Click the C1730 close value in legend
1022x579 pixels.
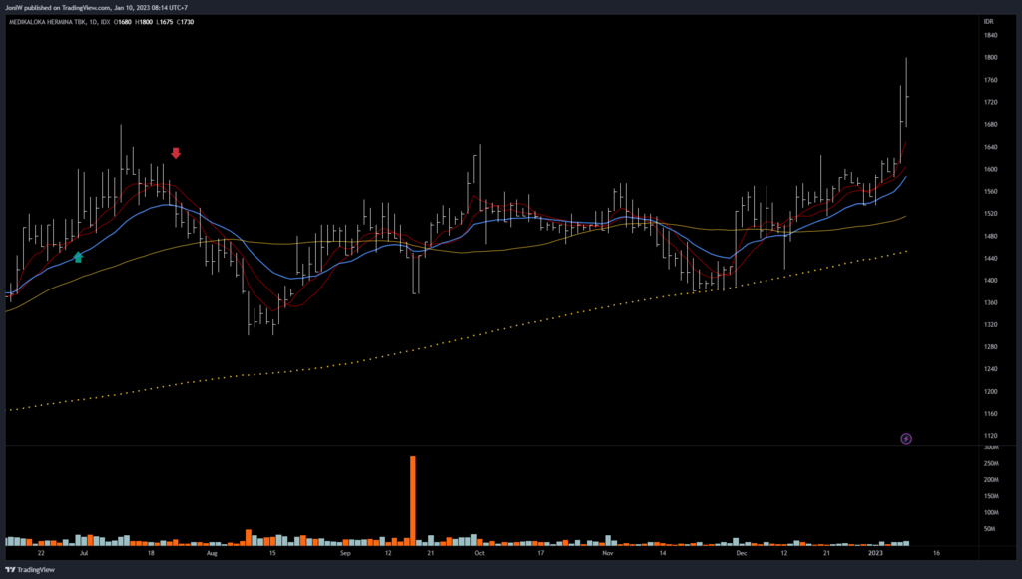click(188, 20)
